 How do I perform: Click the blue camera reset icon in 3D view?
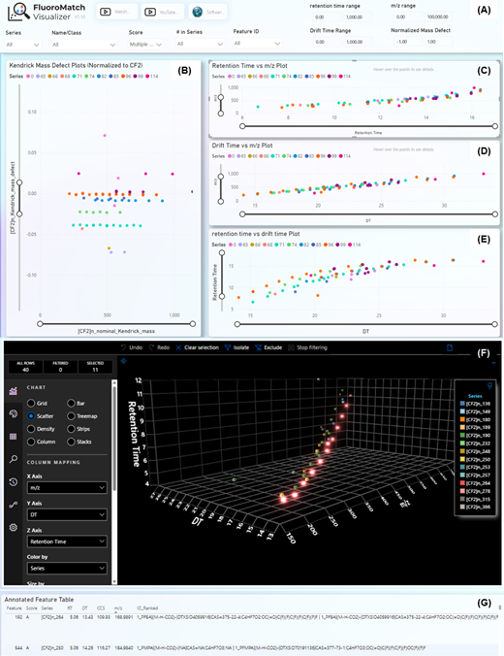(x=124, y=361)
